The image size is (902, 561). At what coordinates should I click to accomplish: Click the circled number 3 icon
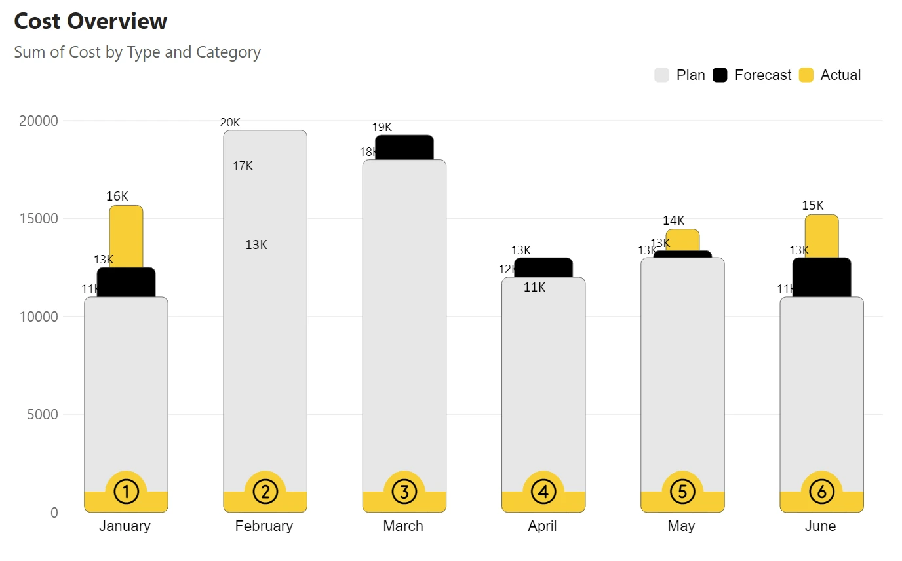tap(404, 491)
